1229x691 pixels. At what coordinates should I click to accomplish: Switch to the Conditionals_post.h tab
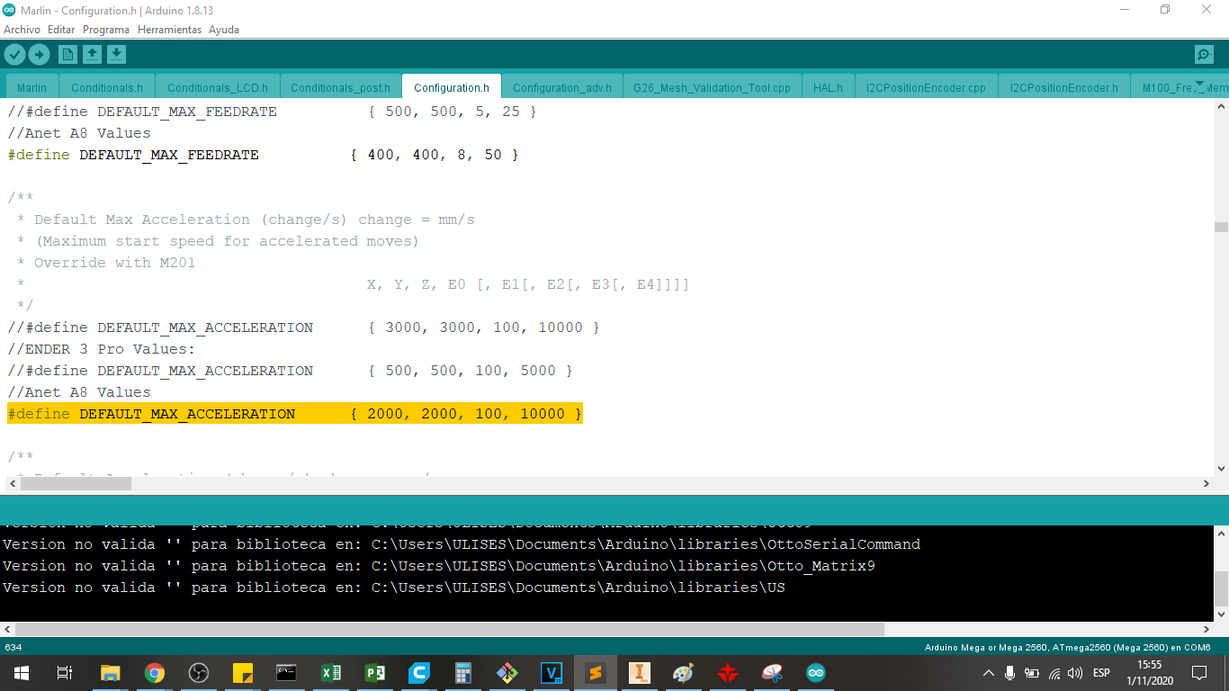click(341, 87)
